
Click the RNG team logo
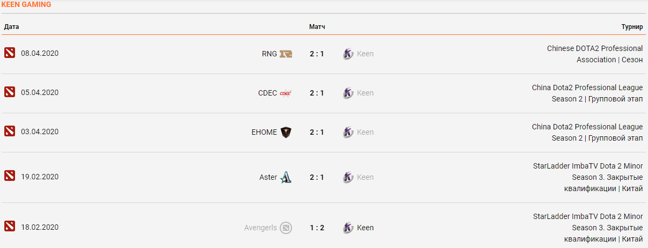click(286, 54)
